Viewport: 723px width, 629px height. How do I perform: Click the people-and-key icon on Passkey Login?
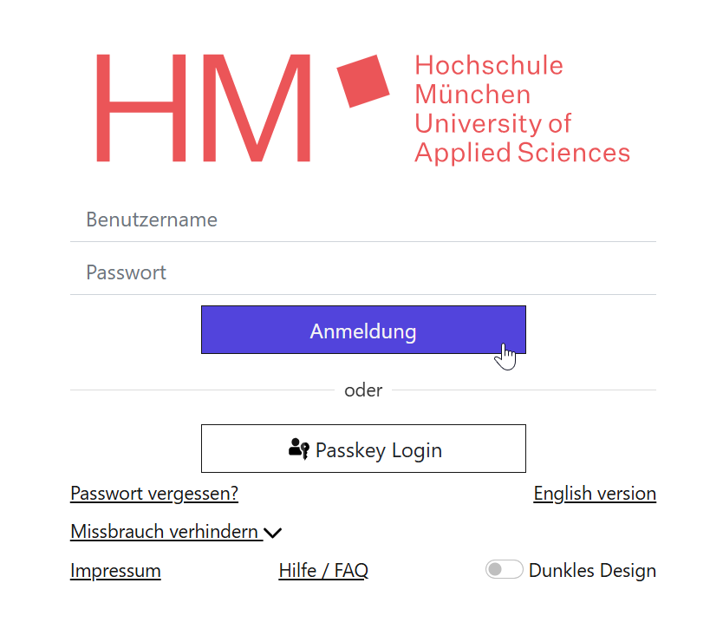tap(298, 449)
